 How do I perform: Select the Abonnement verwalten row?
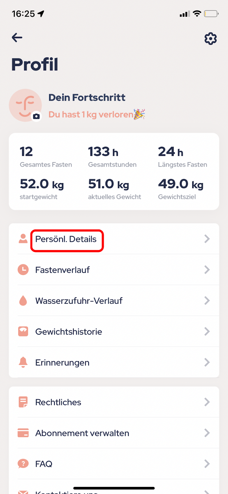click(114, 433)
